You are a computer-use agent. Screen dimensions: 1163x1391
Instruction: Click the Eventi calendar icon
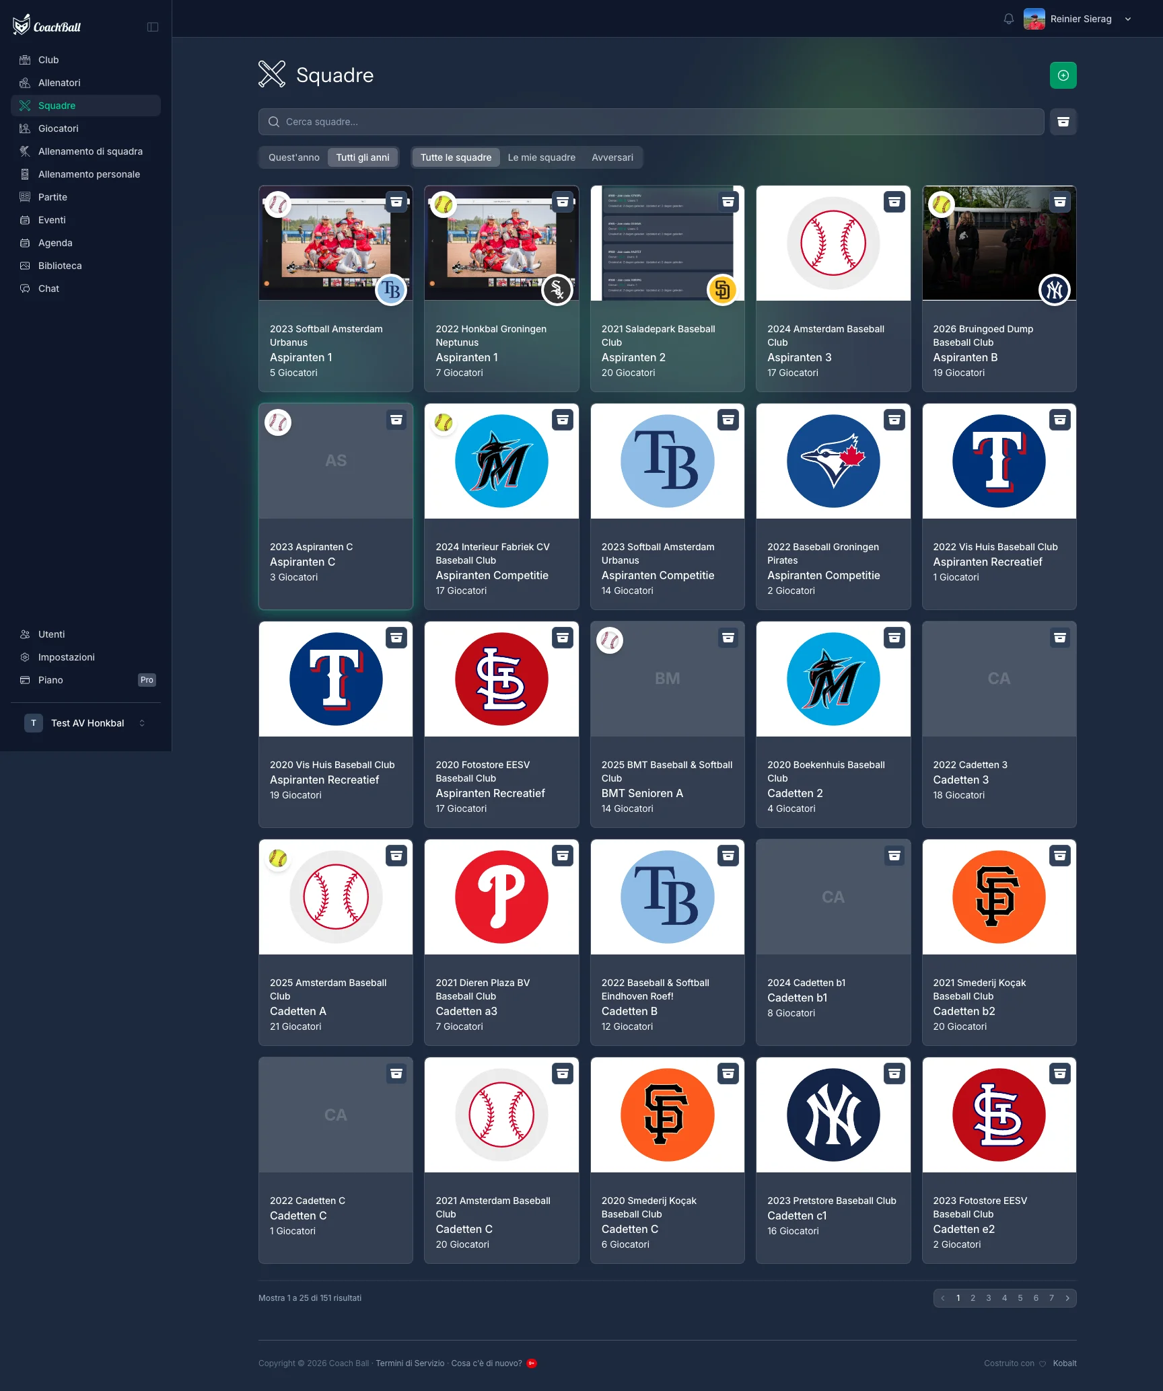tap(25, 220)
